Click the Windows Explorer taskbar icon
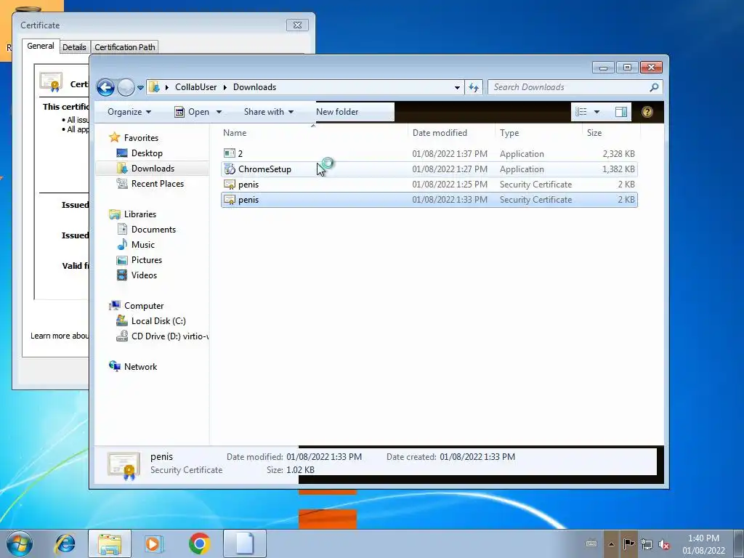 110,543
